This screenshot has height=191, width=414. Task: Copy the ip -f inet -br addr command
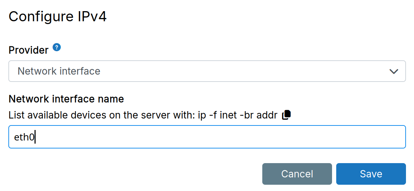[x=286, y=115]
